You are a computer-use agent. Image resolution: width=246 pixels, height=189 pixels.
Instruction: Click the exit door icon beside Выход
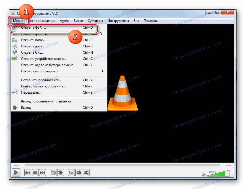pyautogui.click(x=15, y=108)
